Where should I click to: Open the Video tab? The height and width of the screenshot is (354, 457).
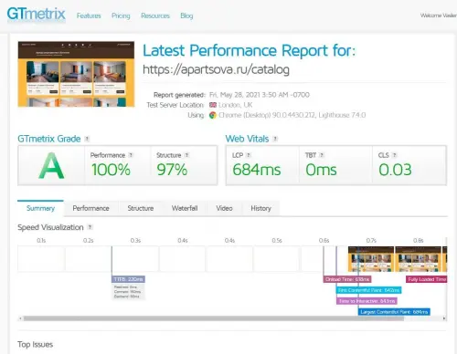(224, 208)
